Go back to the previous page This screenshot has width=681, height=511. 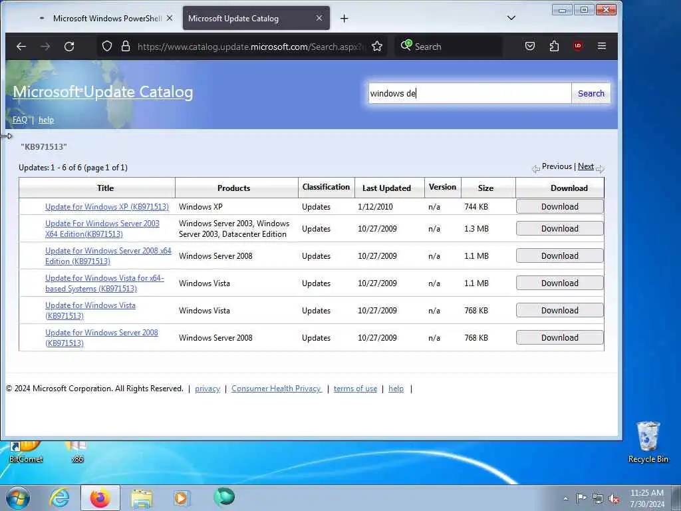pos(21,47)
